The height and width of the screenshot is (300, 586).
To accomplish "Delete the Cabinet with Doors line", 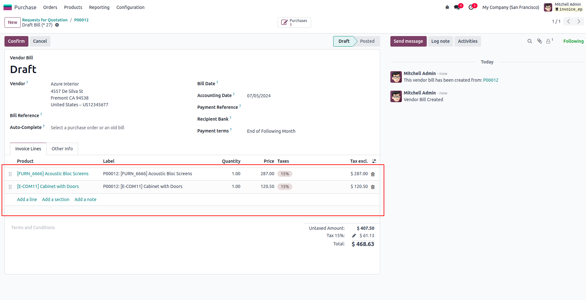I will coord(373,187).
